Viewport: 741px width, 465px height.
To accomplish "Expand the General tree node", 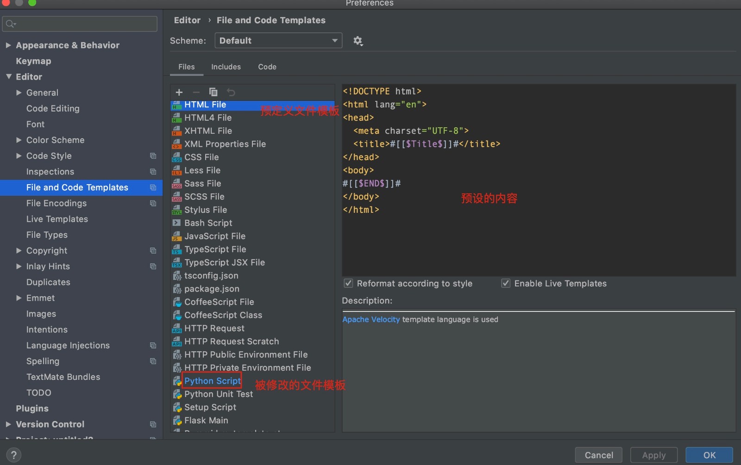I will click(19, 93).
